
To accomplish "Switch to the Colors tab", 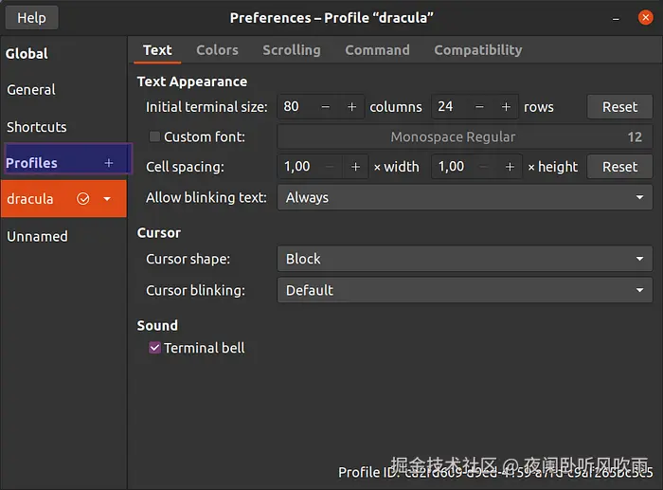I will (217, 50).
